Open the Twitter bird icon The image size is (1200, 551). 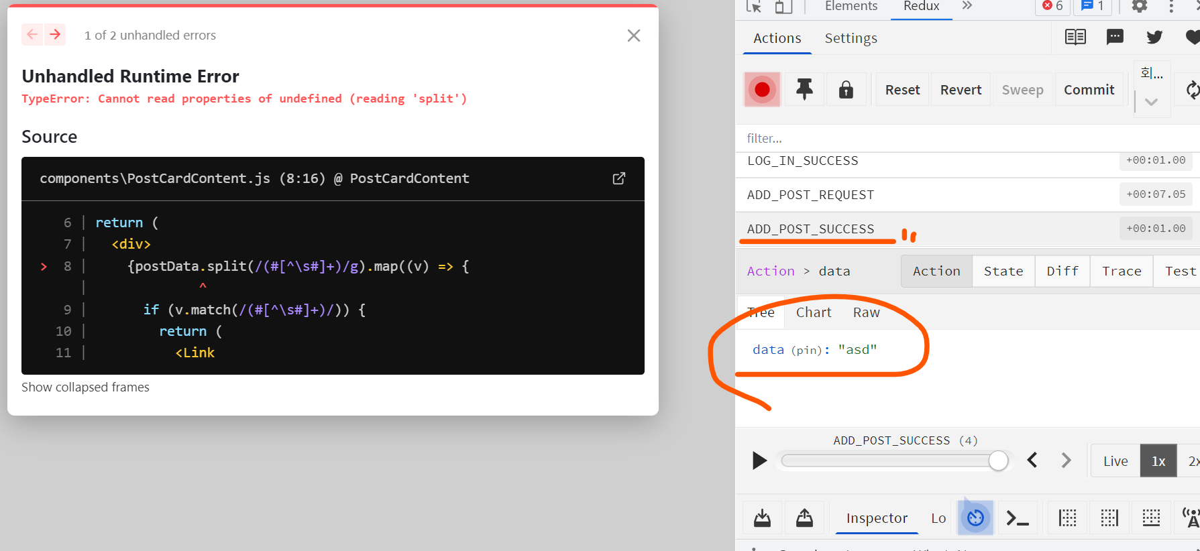(1154, 37)
